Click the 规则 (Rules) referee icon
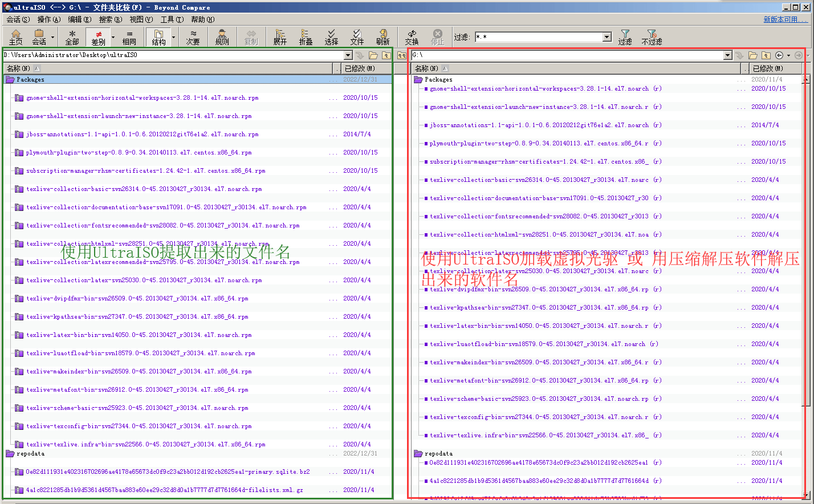 coord(222,37)
